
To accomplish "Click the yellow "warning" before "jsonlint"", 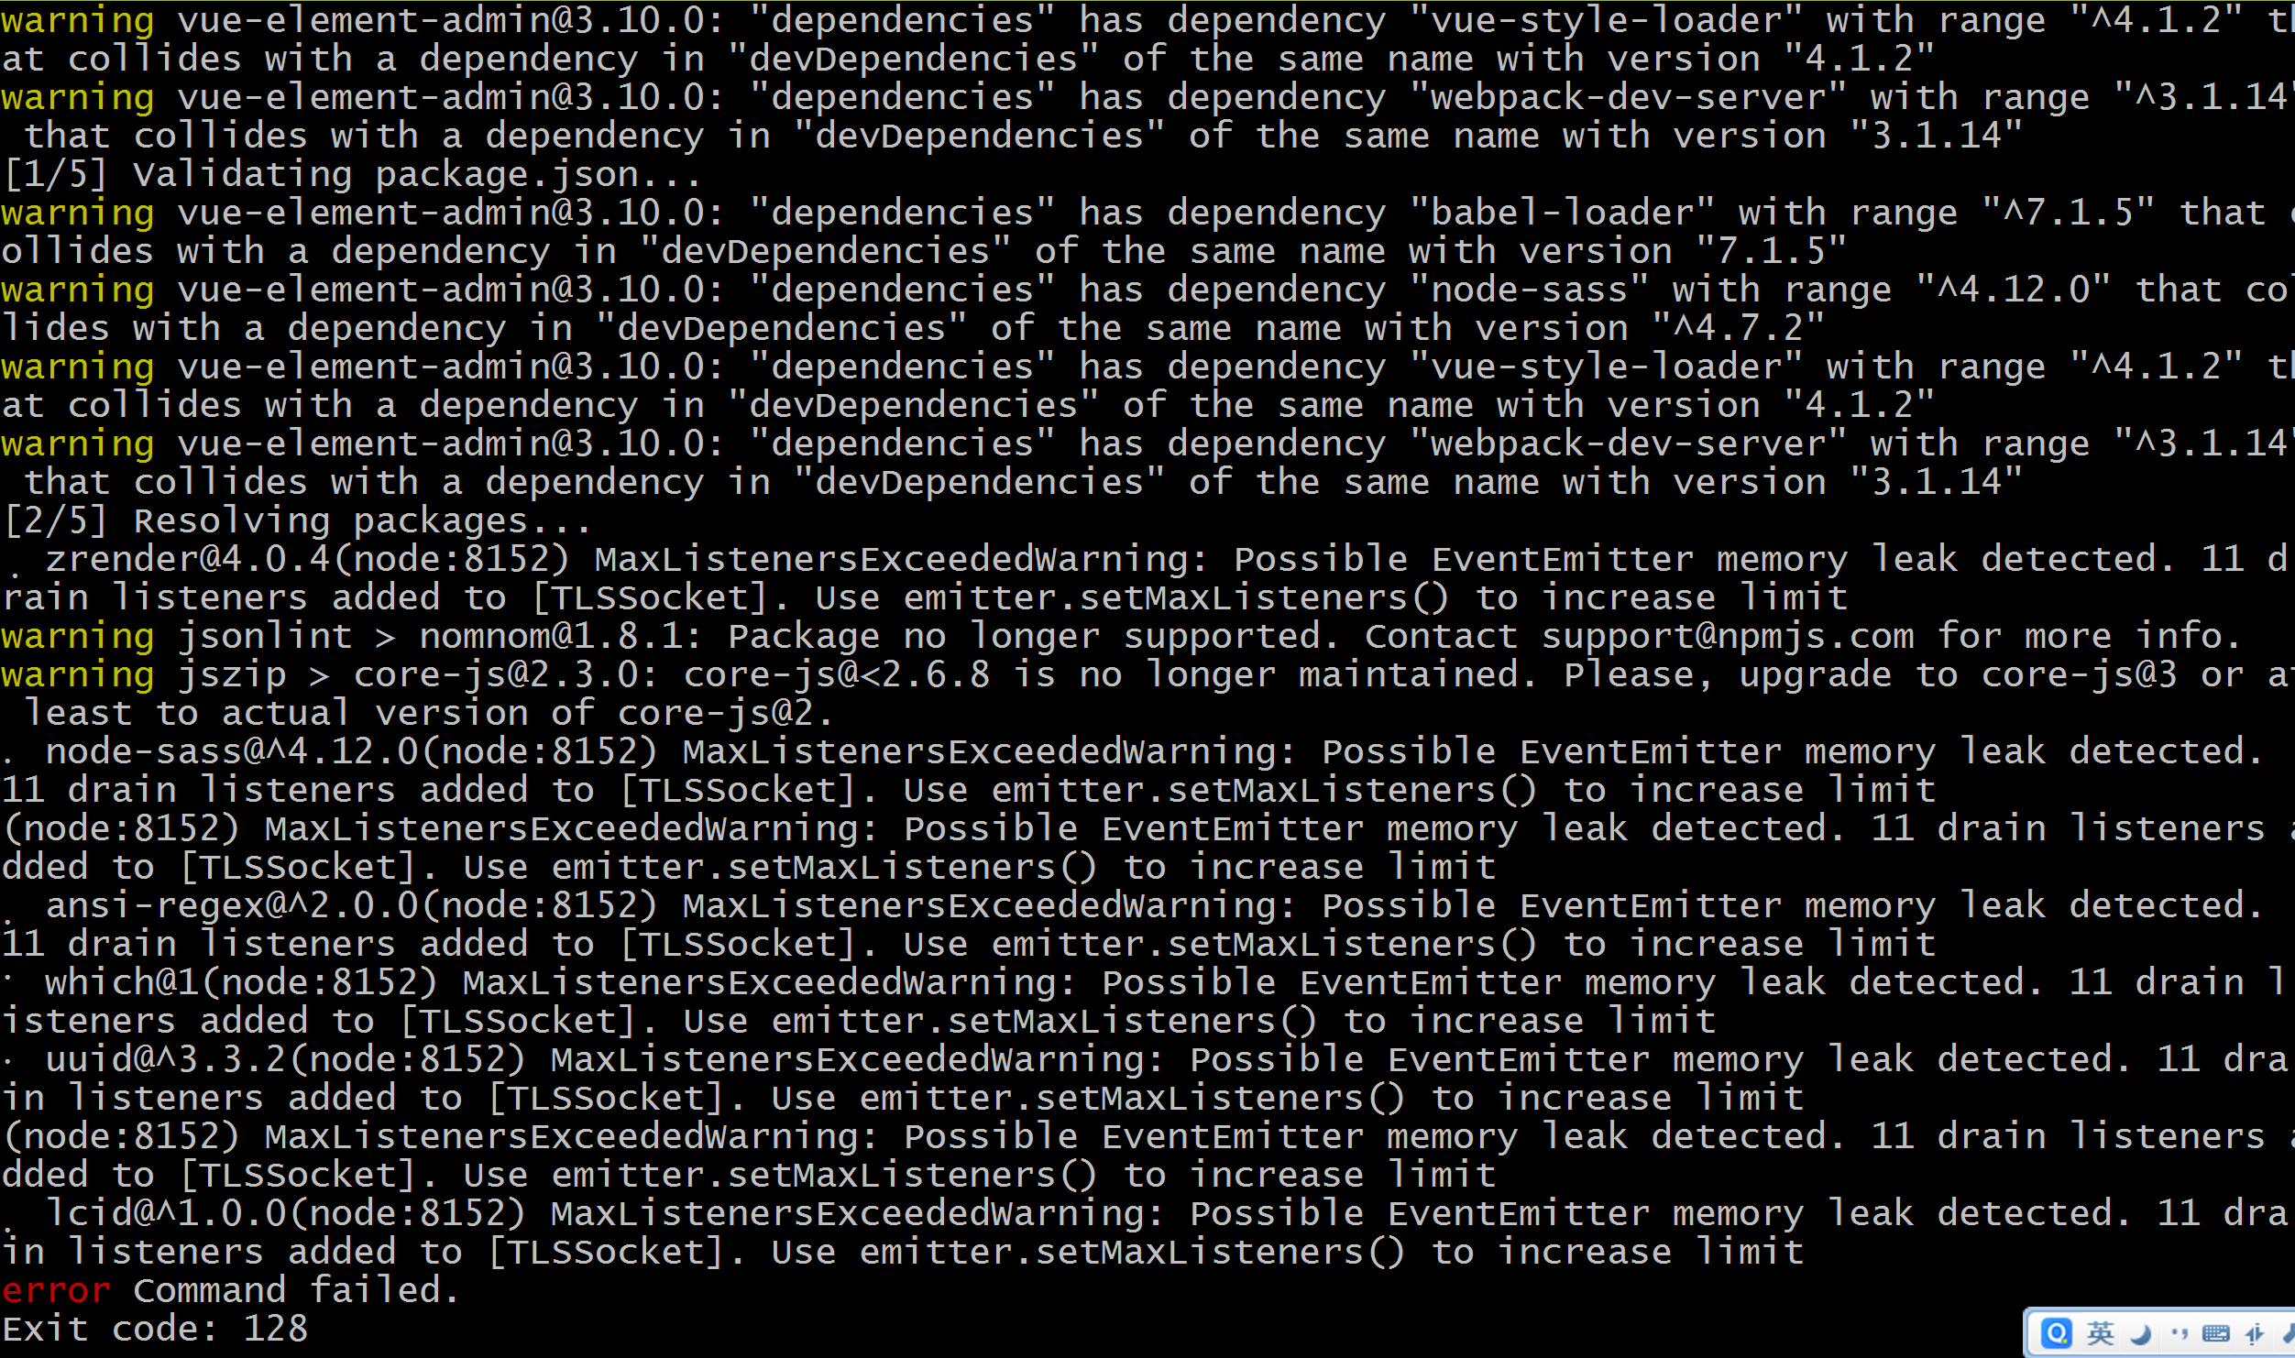I will [x=78, y=636].
